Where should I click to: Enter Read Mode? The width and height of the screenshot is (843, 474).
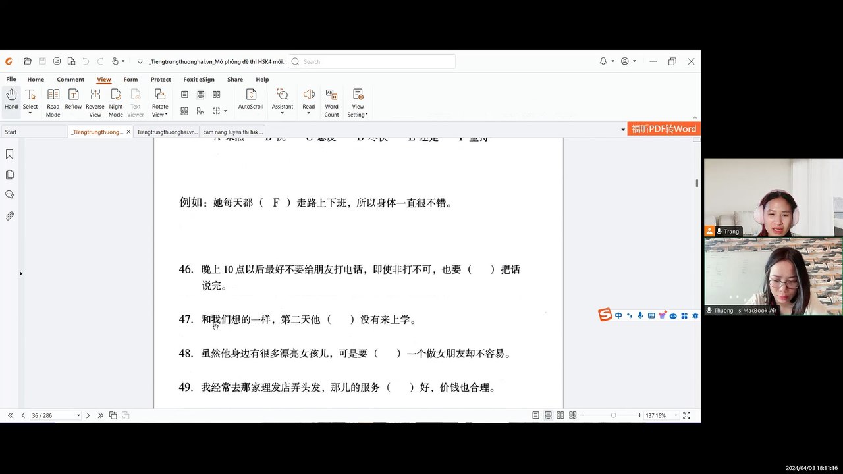tap(53, 102)
